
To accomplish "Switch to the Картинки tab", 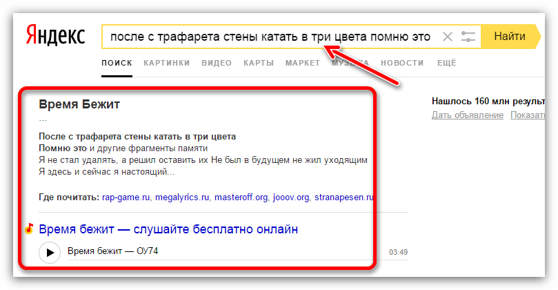I will [166, 63].
